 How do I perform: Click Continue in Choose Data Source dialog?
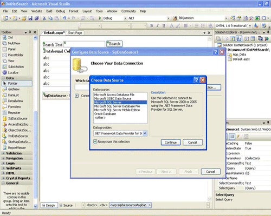click(x=171, y=143)
